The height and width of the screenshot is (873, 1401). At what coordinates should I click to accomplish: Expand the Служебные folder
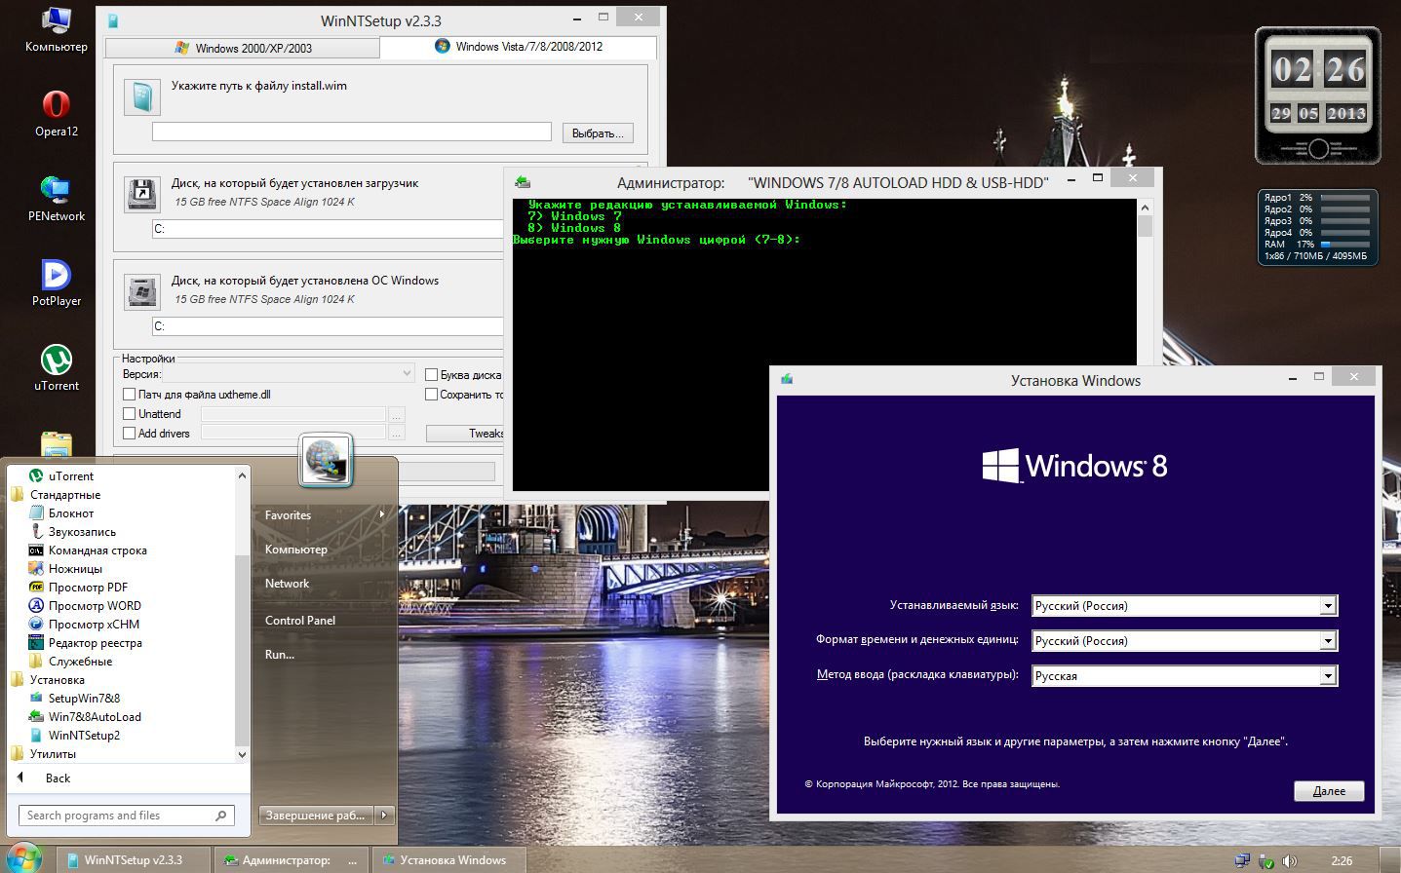(70, 662)
